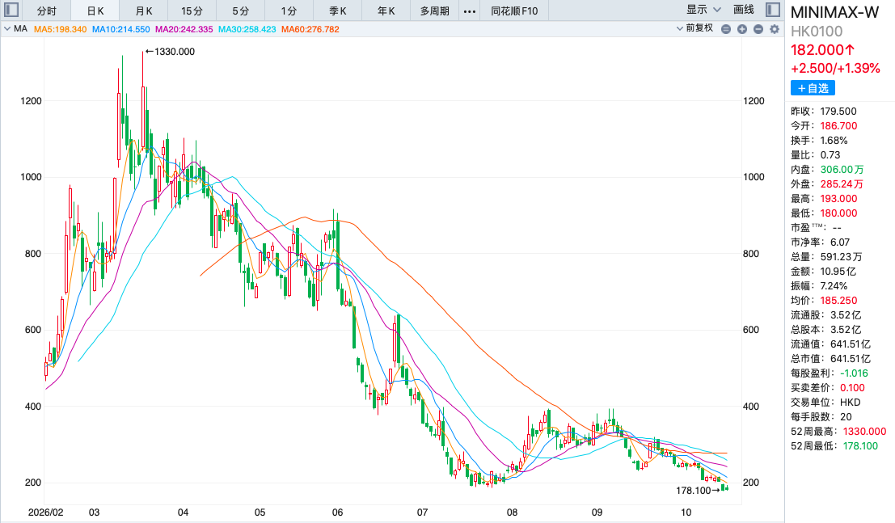Open the more periods ellipsis menu
The image size is (895, 523).
click(x=470, y=11)
